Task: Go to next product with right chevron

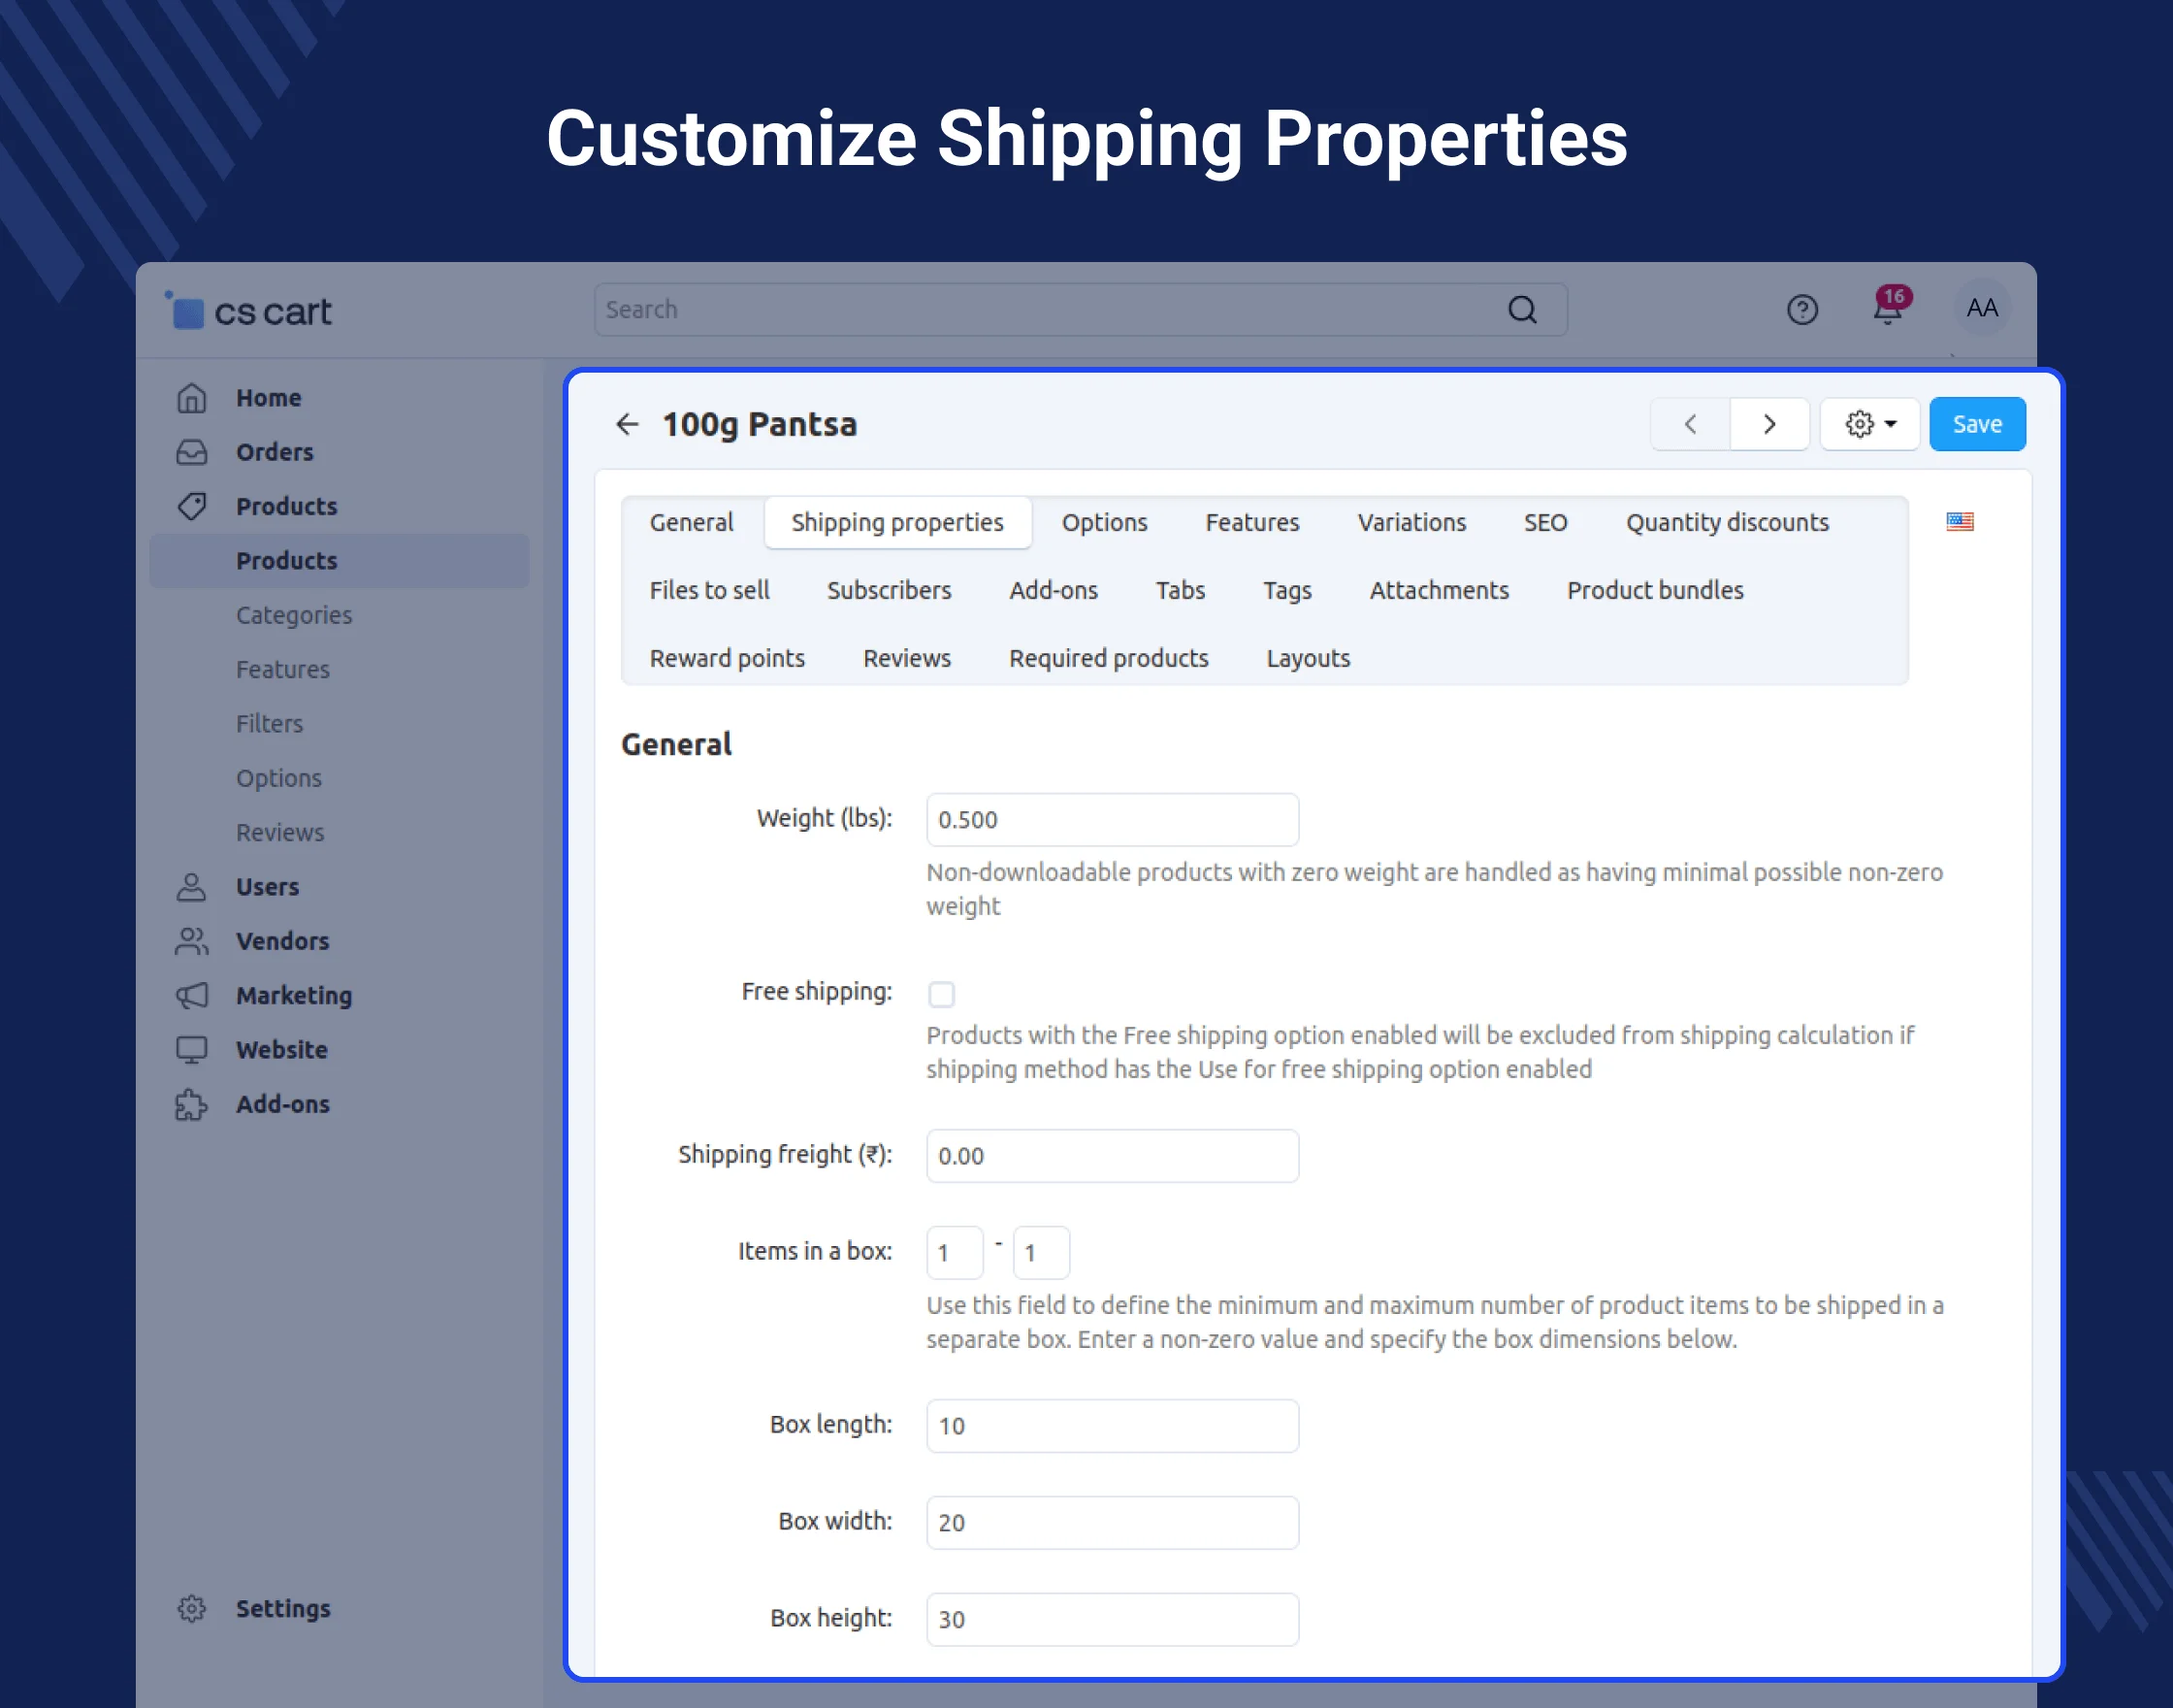Action: click(1768, 424)
